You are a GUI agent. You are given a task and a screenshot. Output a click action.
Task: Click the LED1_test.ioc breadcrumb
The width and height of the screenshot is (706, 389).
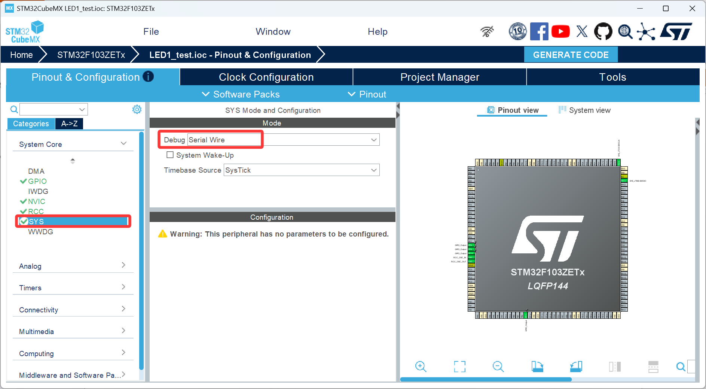pos(230,55)
